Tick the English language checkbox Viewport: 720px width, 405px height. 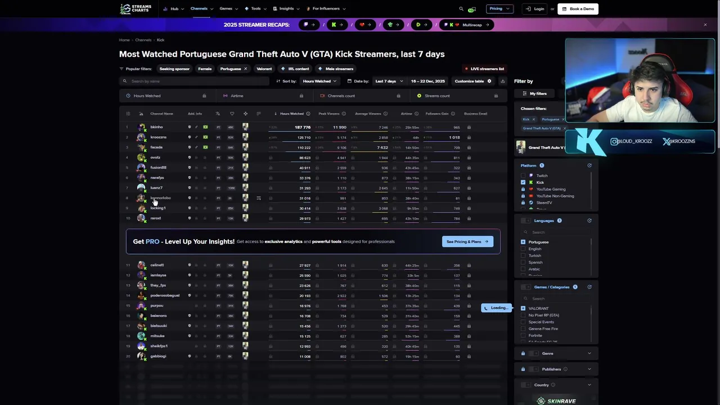coord(523,249)
